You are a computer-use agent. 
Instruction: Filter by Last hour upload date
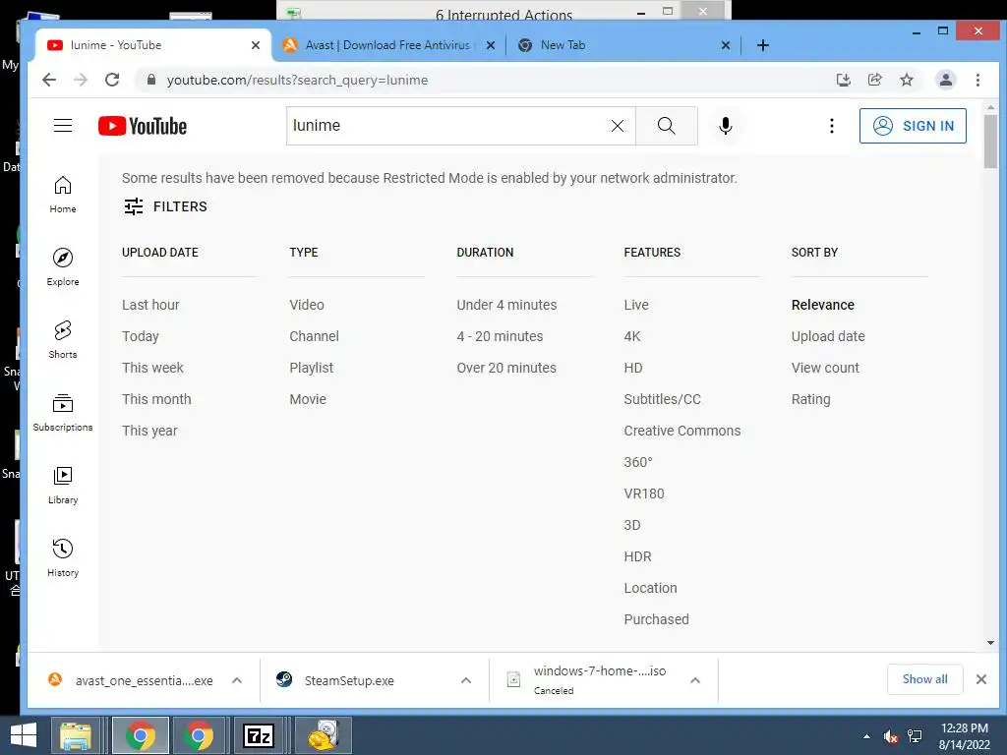[x=150, y=305]
